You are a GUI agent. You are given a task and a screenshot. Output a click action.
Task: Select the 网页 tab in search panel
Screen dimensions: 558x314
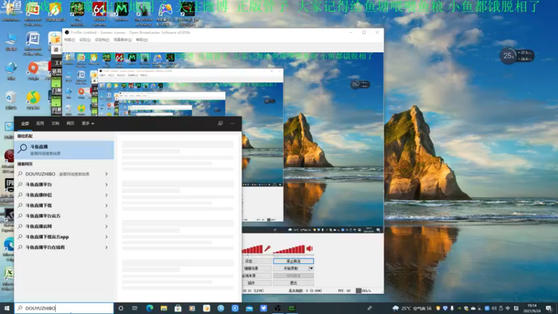click(70, 124)
